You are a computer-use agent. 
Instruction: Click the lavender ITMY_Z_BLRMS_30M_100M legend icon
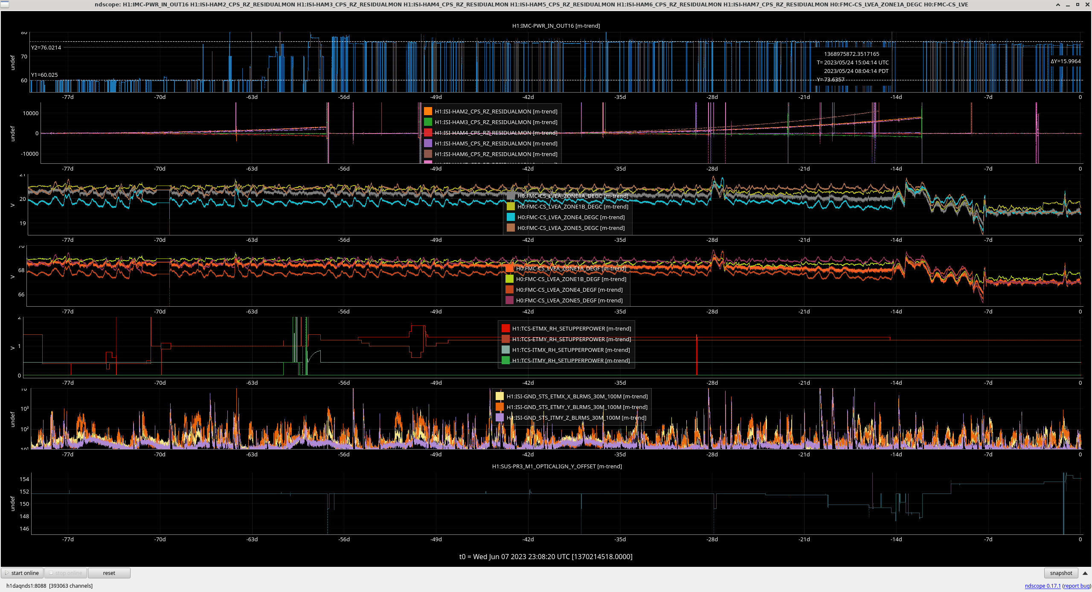click(x=500, y=418)
